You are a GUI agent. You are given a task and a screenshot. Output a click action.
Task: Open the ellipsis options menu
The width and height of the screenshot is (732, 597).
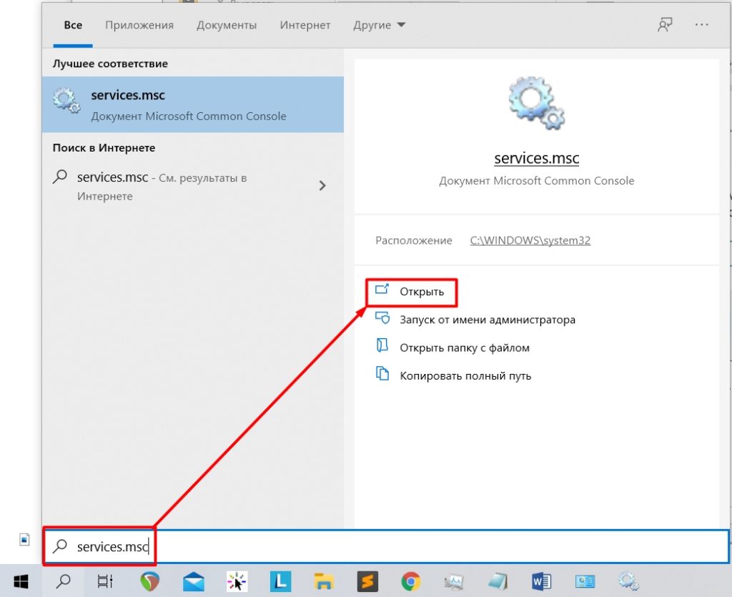[x=701, y=25]
